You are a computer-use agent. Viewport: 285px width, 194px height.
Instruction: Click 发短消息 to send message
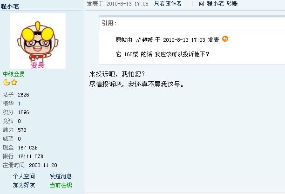(61, 176)
